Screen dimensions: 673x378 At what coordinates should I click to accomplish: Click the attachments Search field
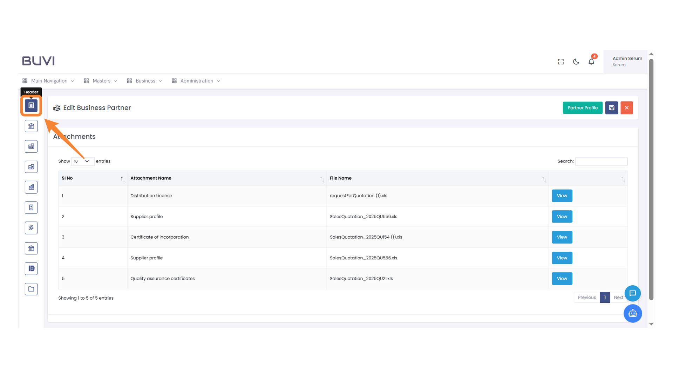pos(601,161)
